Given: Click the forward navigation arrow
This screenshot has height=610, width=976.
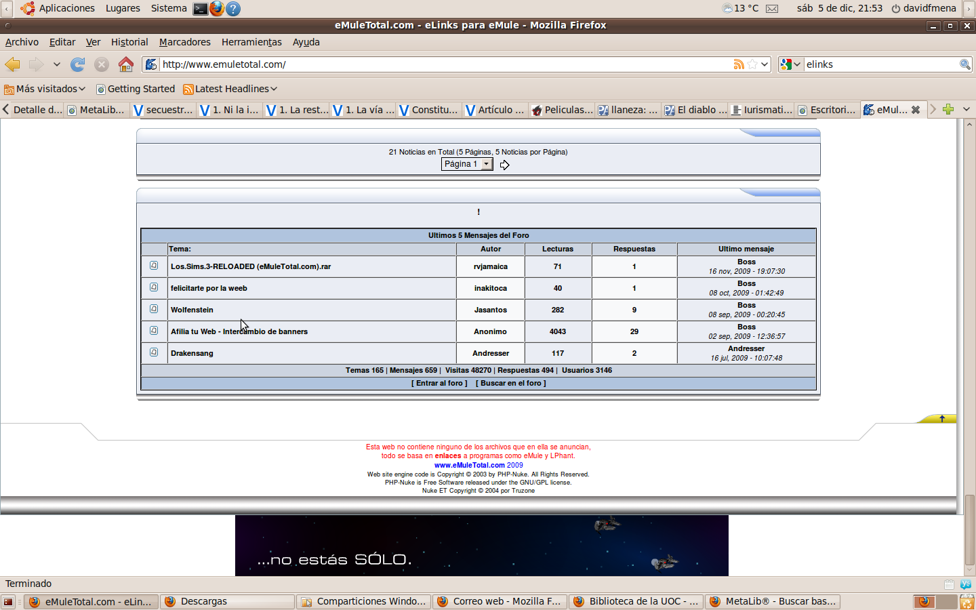Looking at the screenshot, I should click(x=36, y=64).
